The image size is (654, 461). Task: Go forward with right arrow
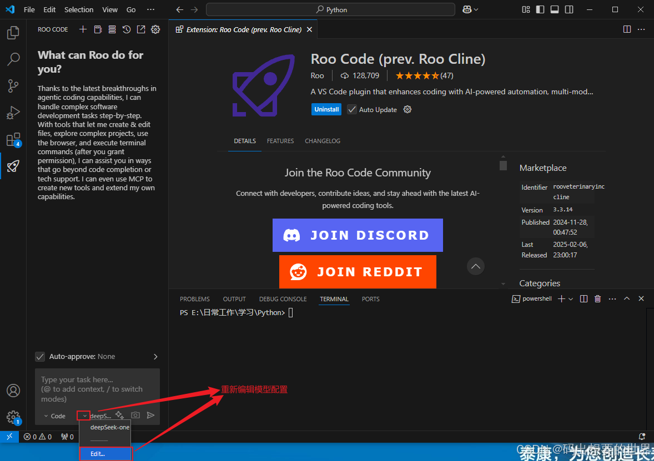[x=194, y=9]
